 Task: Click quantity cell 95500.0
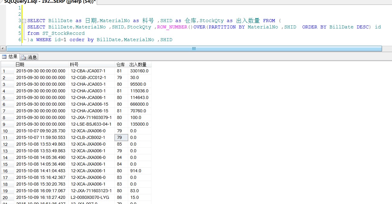(x=140, y=84)
